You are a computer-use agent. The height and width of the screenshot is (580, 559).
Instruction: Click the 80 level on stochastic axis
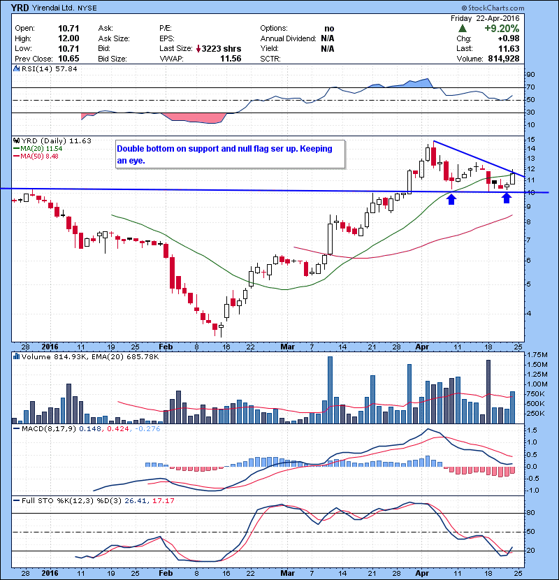click(x=530, y=513)
